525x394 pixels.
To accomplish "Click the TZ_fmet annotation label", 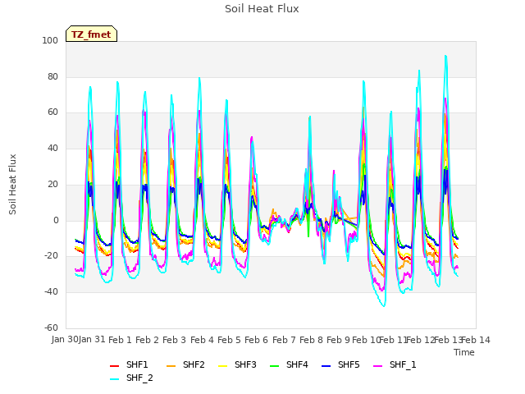I will (91, 34).
